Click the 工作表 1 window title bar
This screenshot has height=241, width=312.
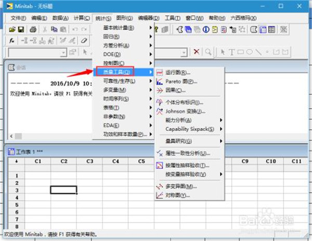click(x=156, y=152)
